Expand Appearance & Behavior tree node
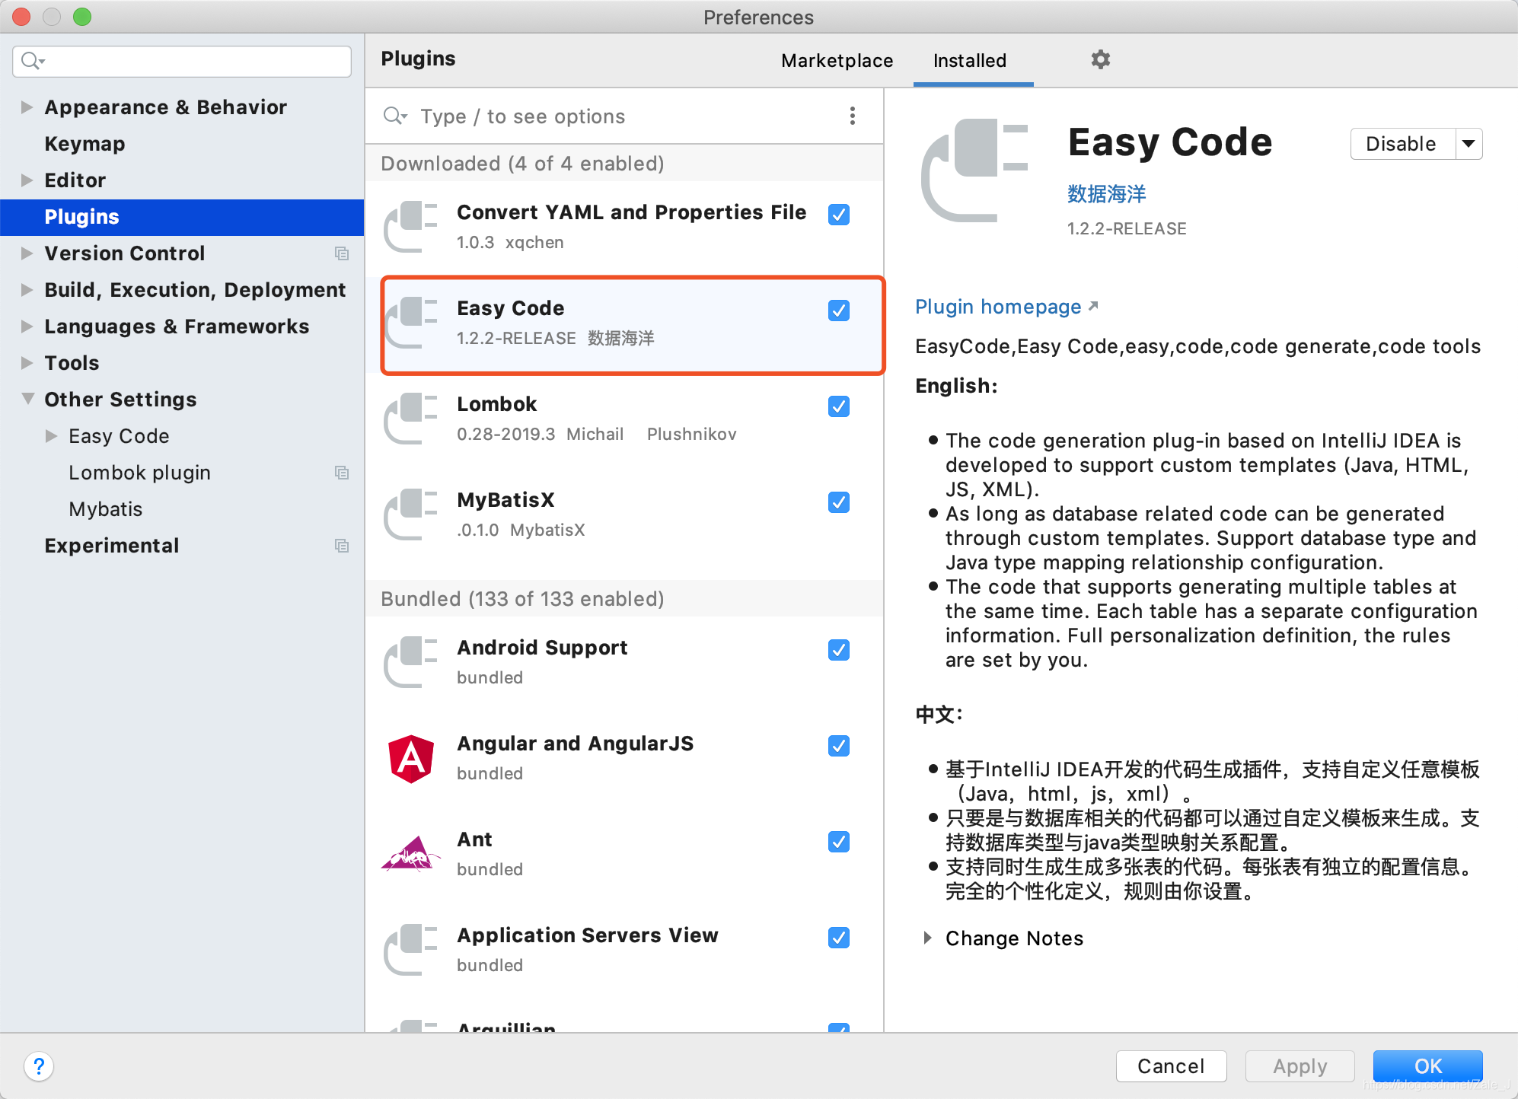Image resolution: width=1518 pixels, height=1099 pixels. click(27, 107)
